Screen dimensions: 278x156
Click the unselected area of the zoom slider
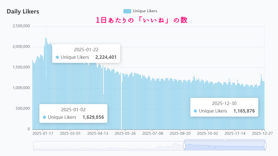click(108, 146)
